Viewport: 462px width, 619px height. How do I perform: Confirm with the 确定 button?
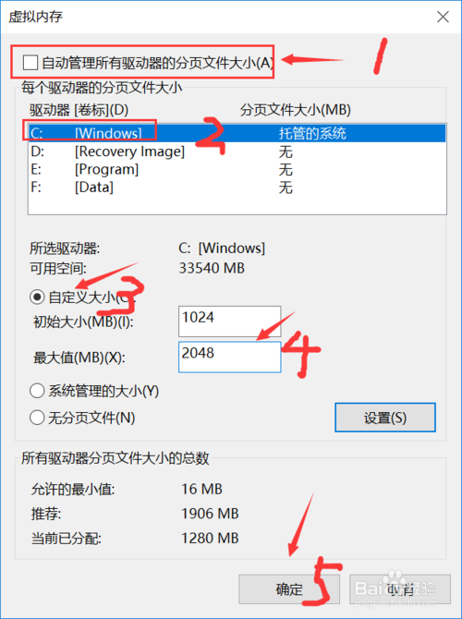coord(289,589)
